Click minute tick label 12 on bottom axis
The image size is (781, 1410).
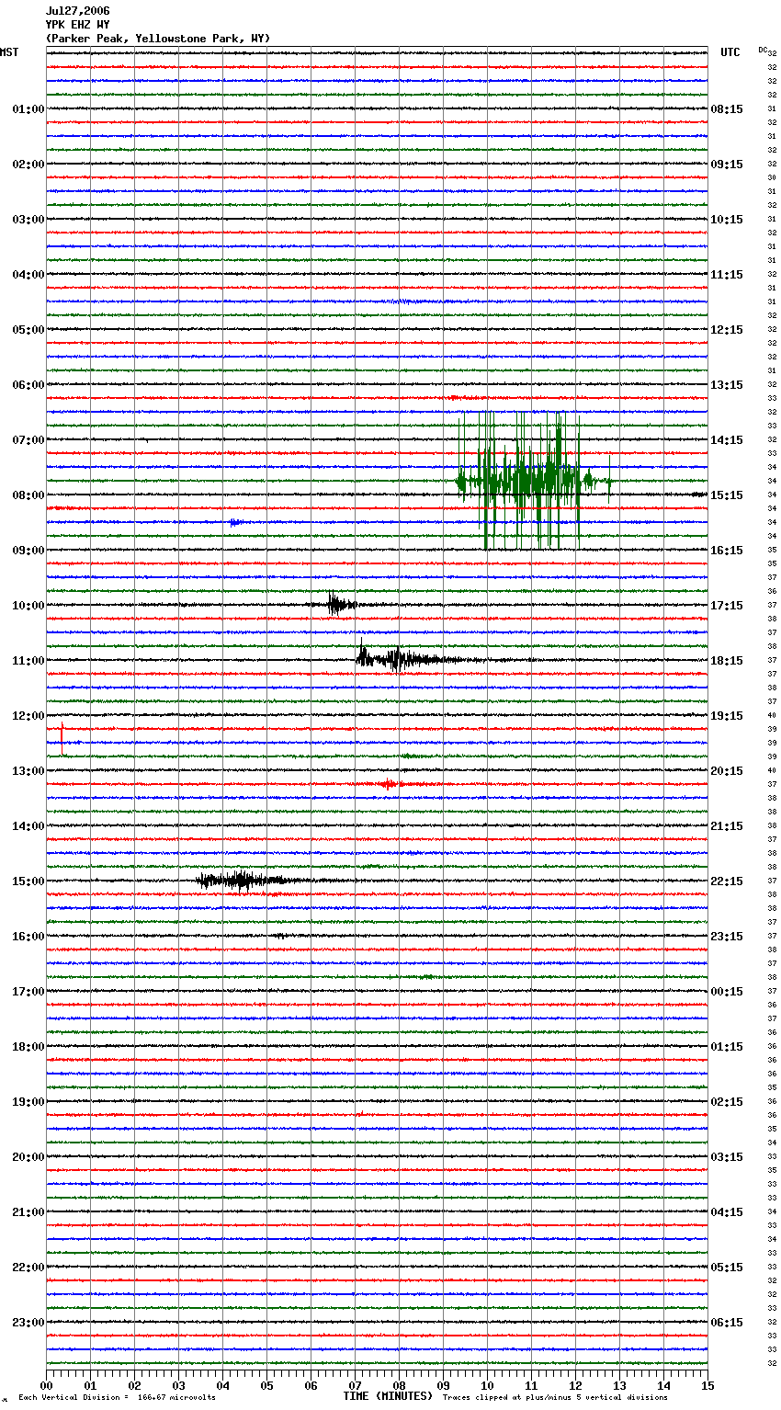click(576, 1385)
